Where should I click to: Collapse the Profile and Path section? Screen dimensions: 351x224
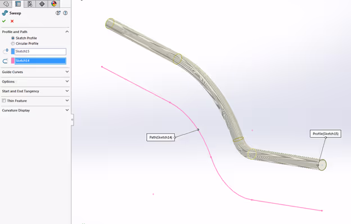pos(67,32)
